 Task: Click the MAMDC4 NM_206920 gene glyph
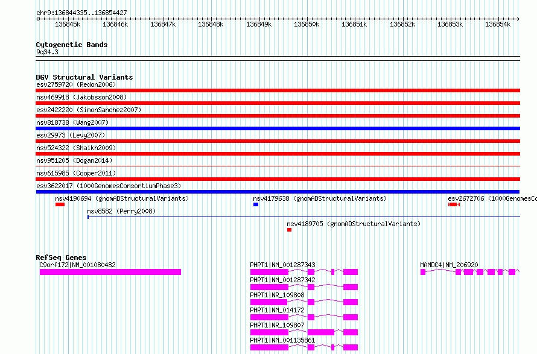pyautogui.click(x=470, y=272)
